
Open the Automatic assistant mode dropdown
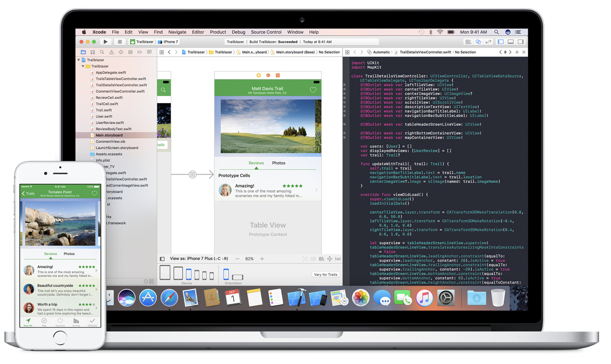click(379, 52)
